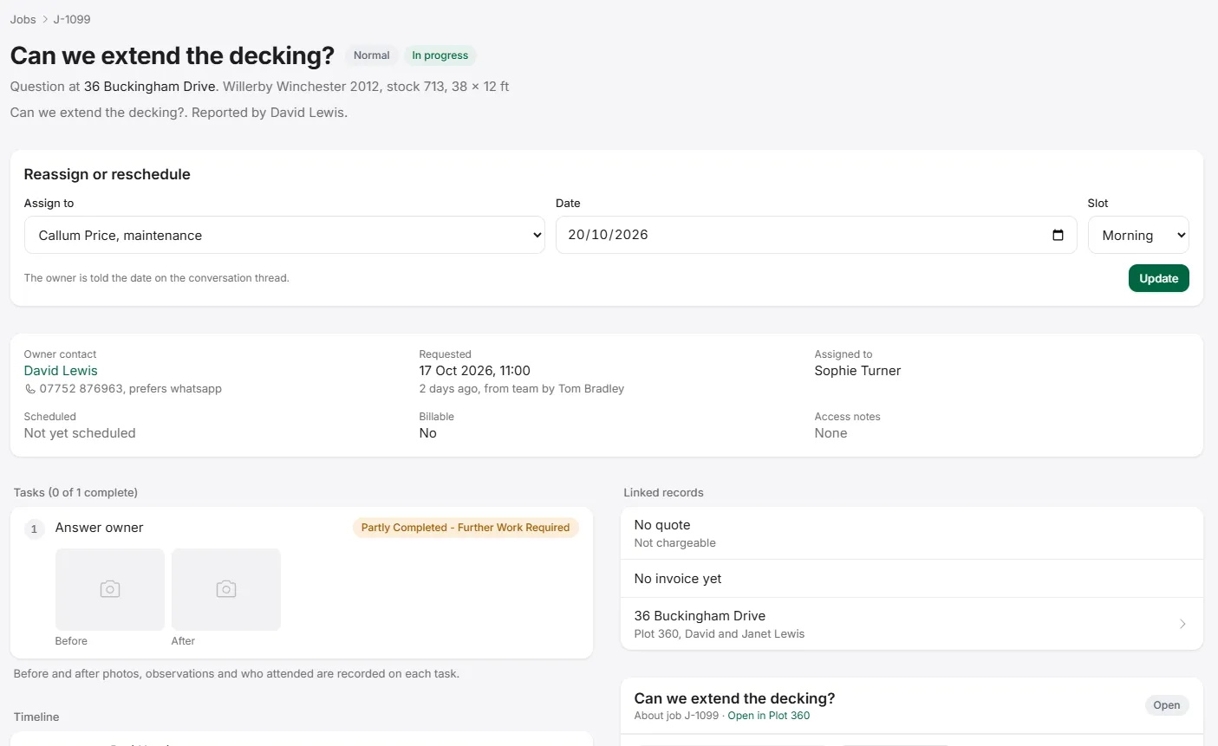Click the Open status badge on conversation
Viewport: 1218px width, 746px height.
pos(1167,705)
